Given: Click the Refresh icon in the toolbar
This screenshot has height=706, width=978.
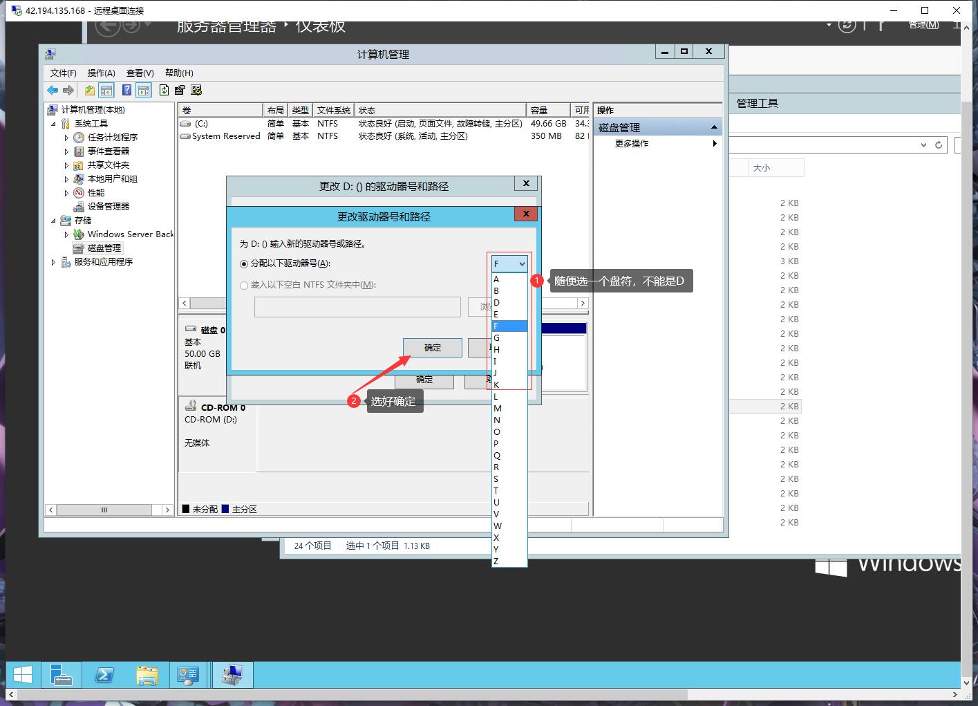Looking at the screenshot, I should [164, 90].
